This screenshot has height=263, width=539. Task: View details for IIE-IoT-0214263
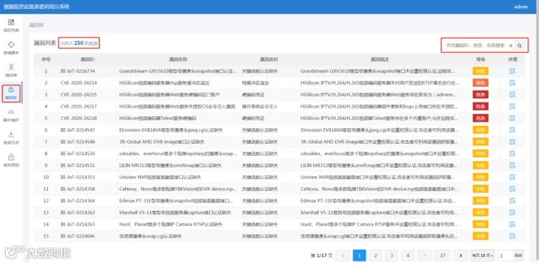512,225
